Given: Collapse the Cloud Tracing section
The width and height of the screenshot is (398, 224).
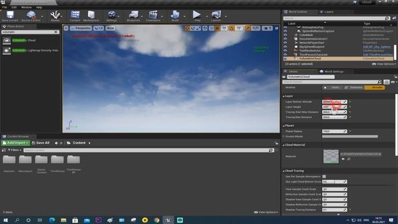Looking at the screenshot, I should tap(284, 171).
